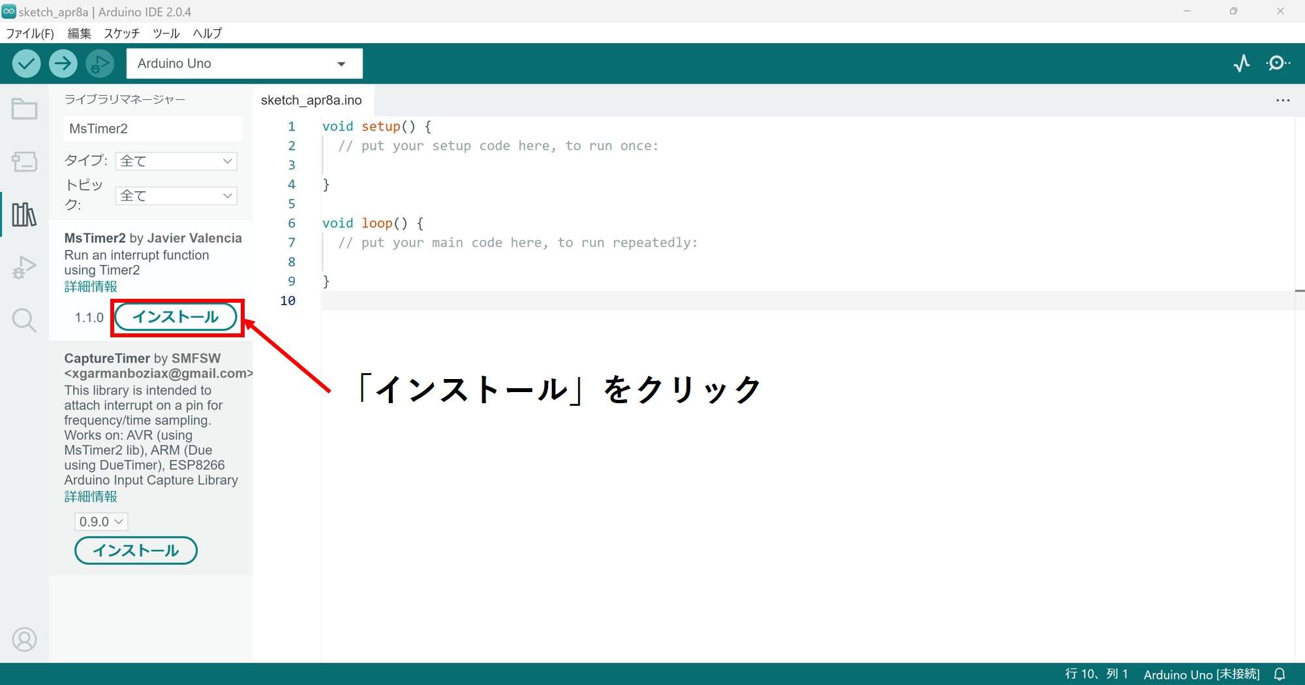Click the account profile icon

coord(25,639)
